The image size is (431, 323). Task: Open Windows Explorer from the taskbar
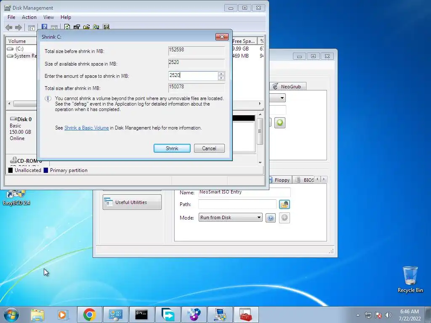pos(37,315)
